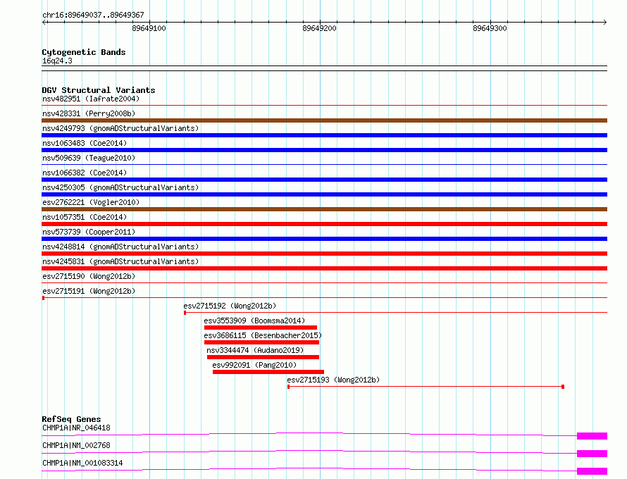The height and width of the screenshot is (479, 627).
Task: Click the right arrow of the ruler
Action: [604, 23]
